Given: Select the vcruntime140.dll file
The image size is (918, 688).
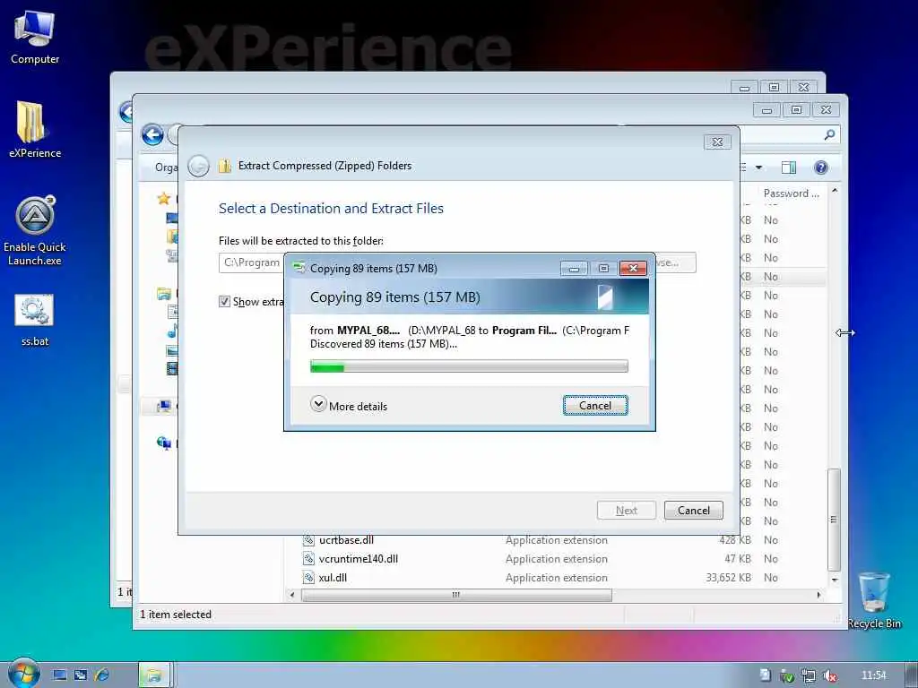Looking at the screenshot, I should pyautogui.click(x=358, y=559).
